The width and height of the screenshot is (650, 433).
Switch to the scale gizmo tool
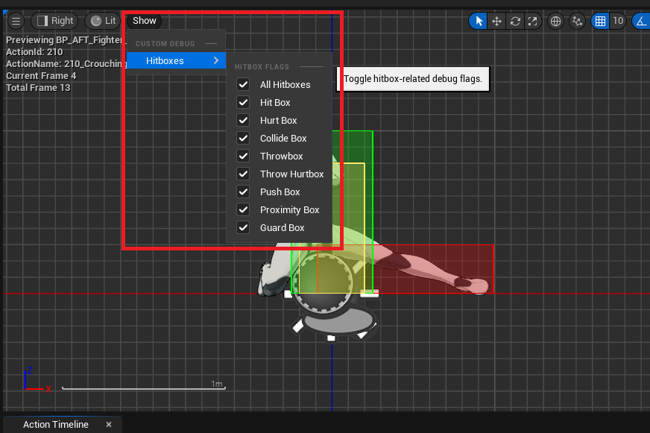click(x=533, y=21)
